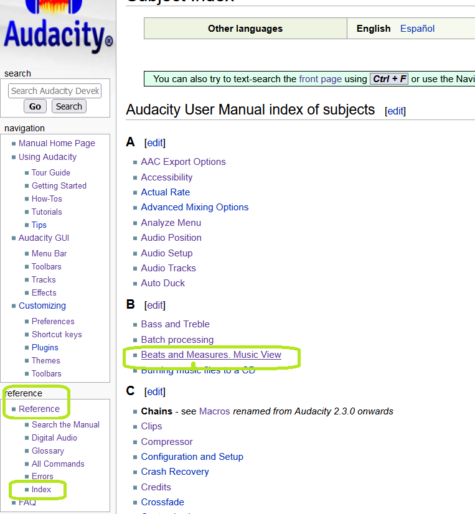
Task: Open the Glossary reference link
Action: click(x=48, y=451)
